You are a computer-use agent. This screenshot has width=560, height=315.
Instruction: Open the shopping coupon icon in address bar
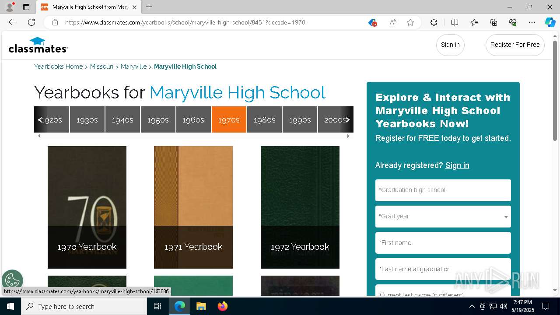(372, 22)
